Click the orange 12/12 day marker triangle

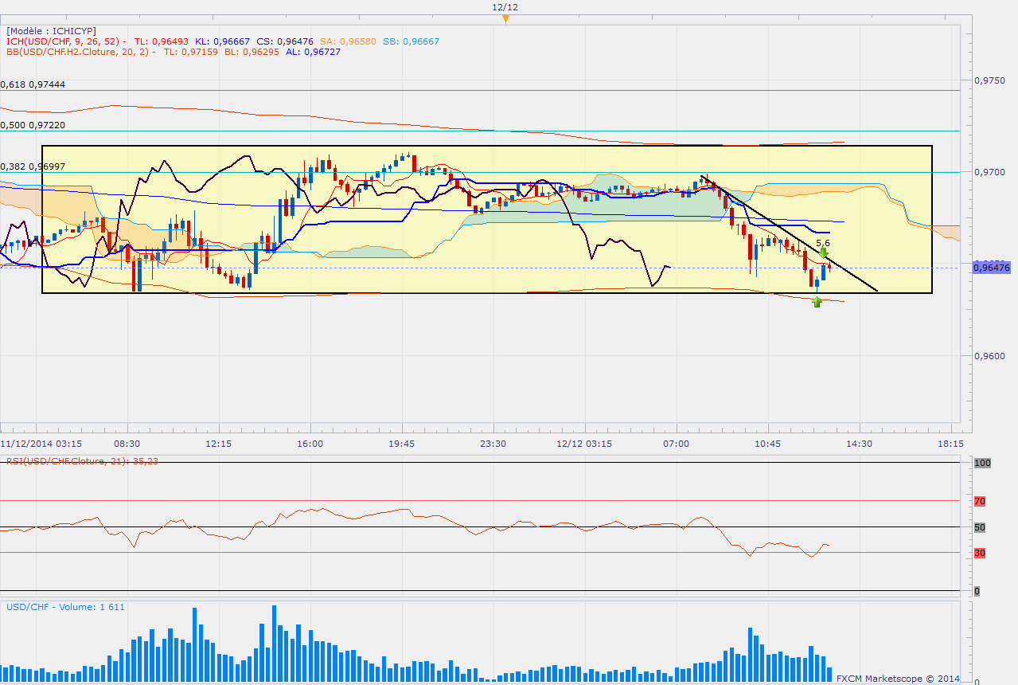point(505,18)
